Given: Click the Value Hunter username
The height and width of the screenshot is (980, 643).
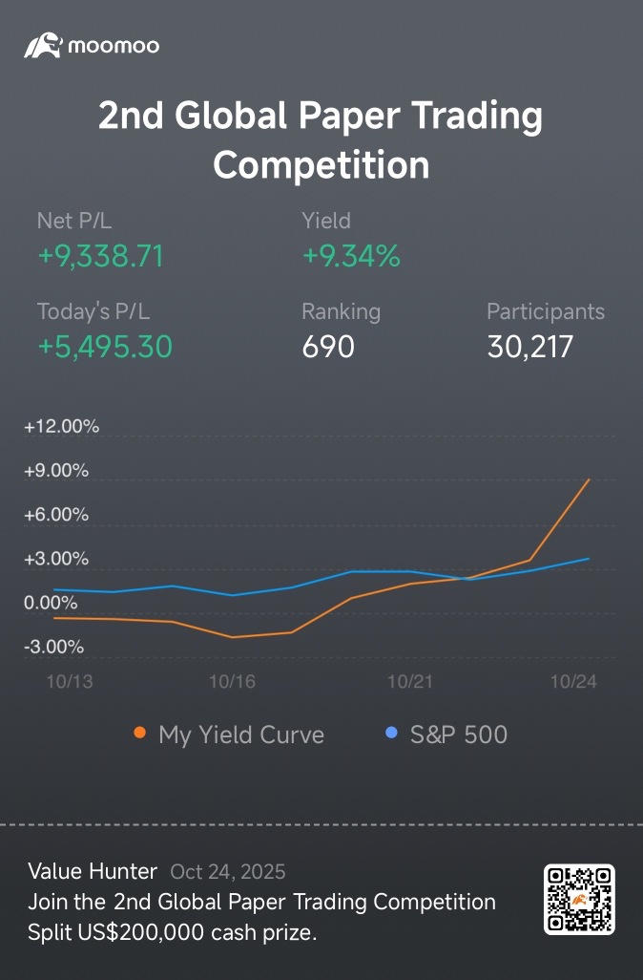Looking at the screenshot, I should tap(93, 870).
